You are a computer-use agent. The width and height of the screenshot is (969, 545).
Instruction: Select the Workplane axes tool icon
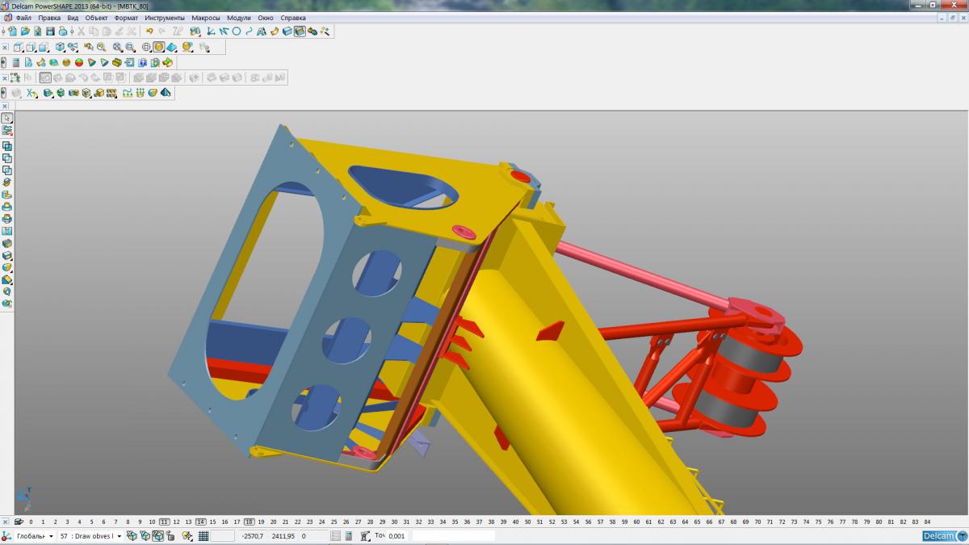[x=210, y=31]
